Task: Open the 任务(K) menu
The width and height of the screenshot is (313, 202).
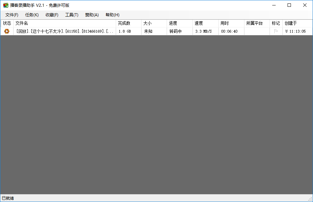Action: click(32, 15)
